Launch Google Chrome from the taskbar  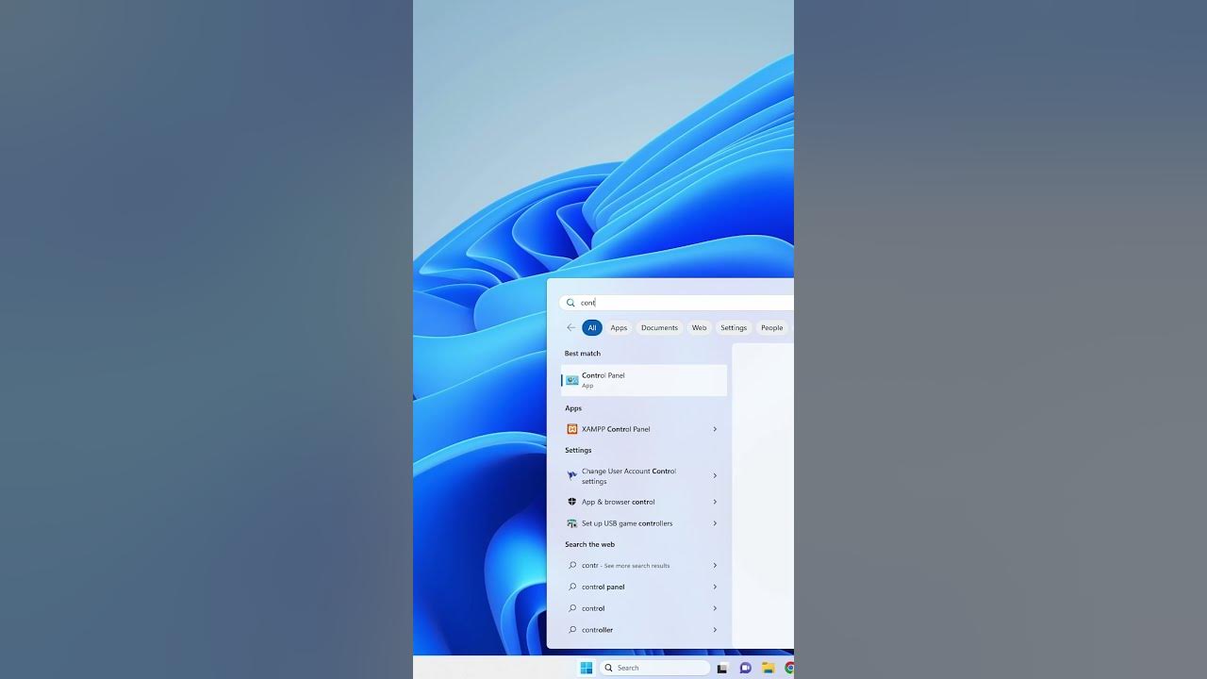tap(789, 668)
